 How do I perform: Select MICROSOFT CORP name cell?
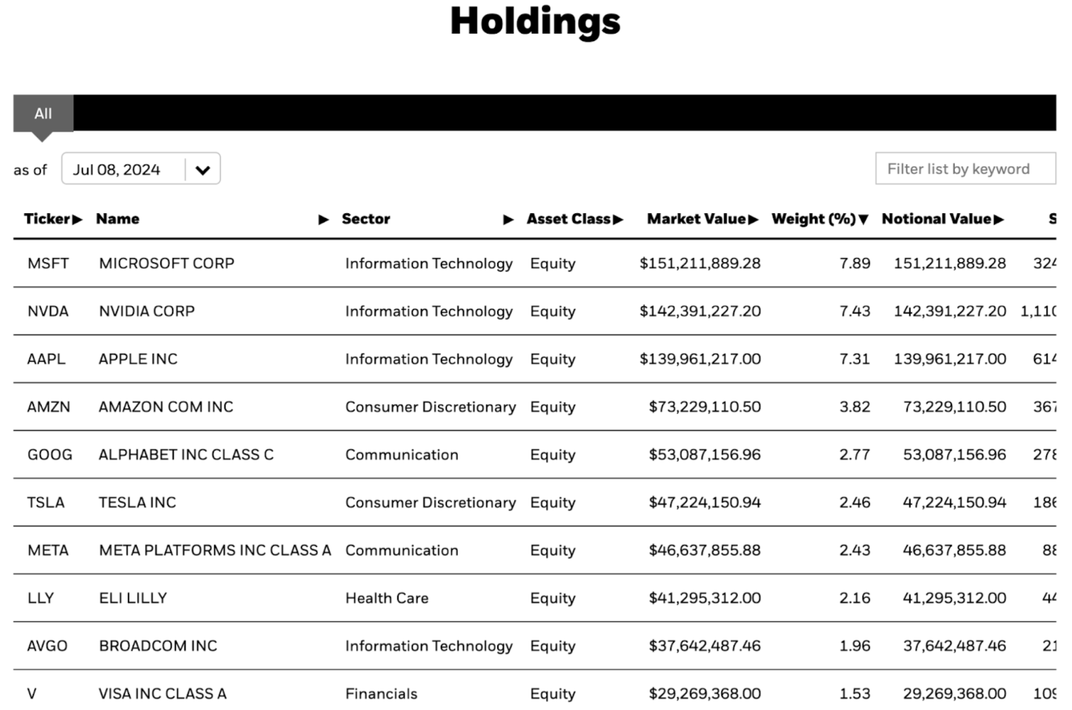coord(167,264)
